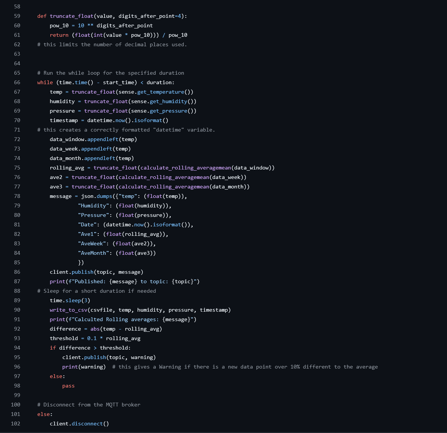Select line number 66 in the gutter

point(17,82)
